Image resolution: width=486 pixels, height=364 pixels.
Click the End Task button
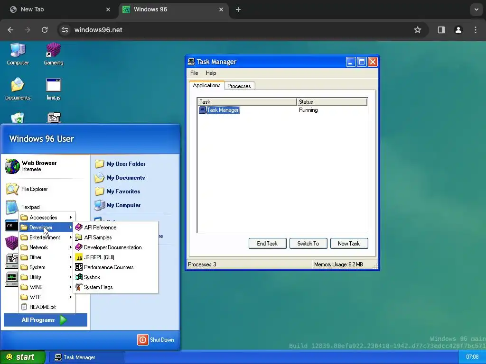(x=267, y=244)
